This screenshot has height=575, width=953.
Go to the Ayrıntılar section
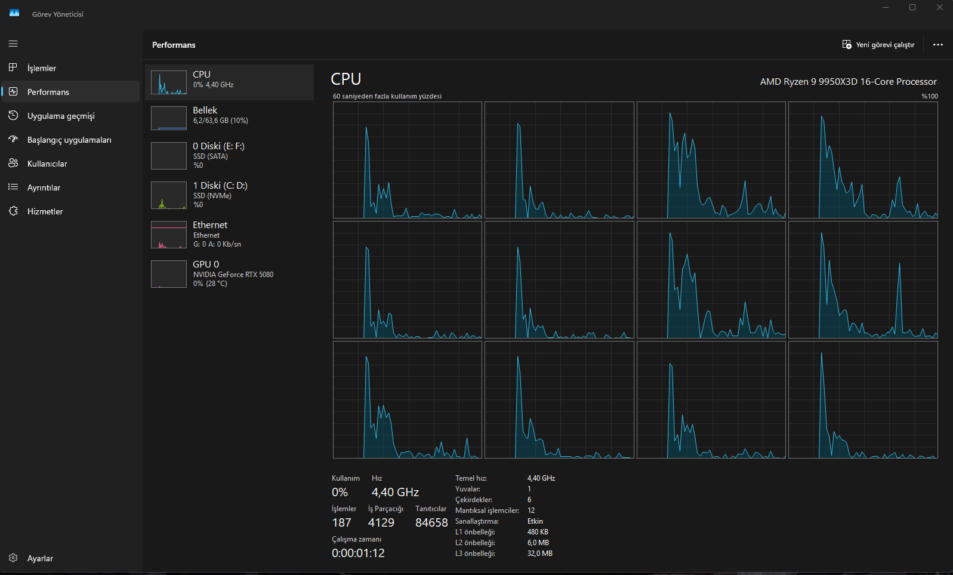70,187
